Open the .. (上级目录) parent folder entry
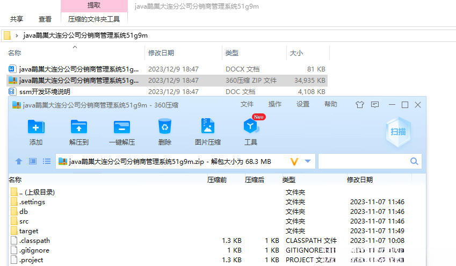 (37, 192)
